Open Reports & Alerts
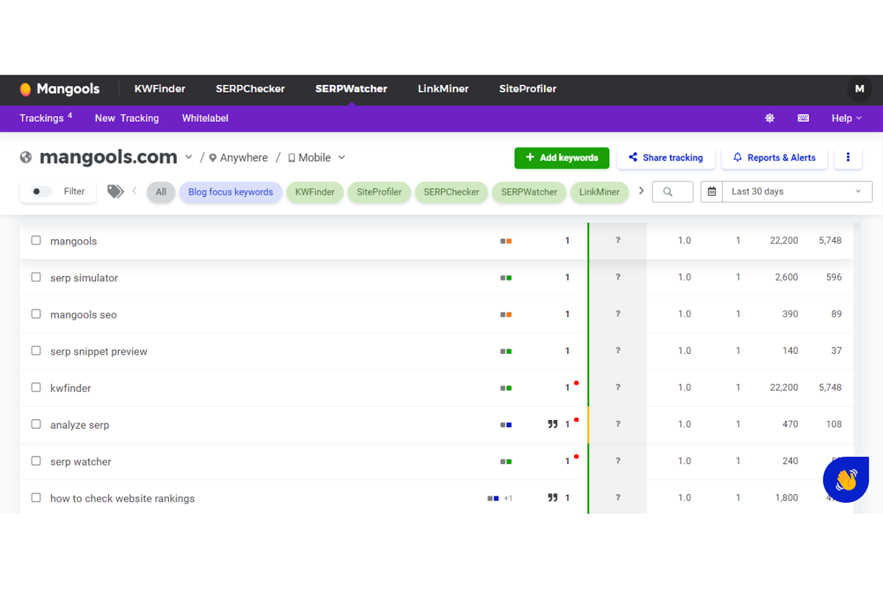Image resolution: width=883 pixels, height=589 pixels. [x=774, y=158]
